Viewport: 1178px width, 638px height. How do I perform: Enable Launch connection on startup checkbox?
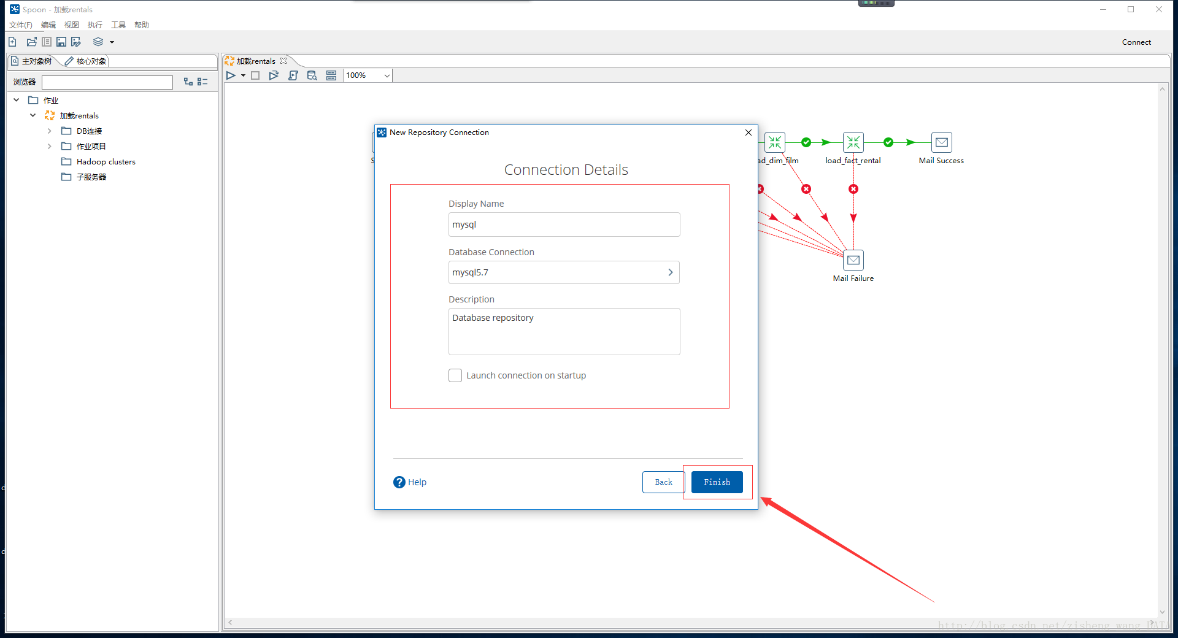coord(455,375)
